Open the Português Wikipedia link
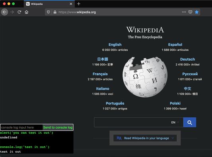The height and width of the screenshot is (157, 212). (115, 103)
